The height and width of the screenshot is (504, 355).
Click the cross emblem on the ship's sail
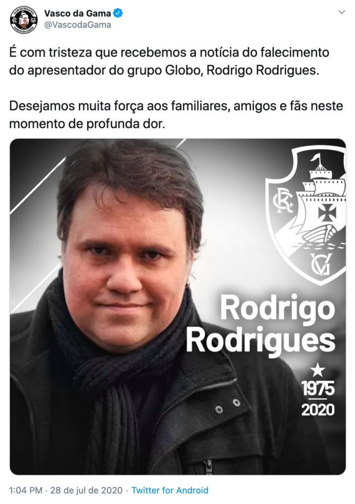(327, 213)
